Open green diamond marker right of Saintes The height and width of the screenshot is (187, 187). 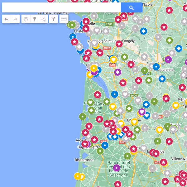tap(124, 57)
